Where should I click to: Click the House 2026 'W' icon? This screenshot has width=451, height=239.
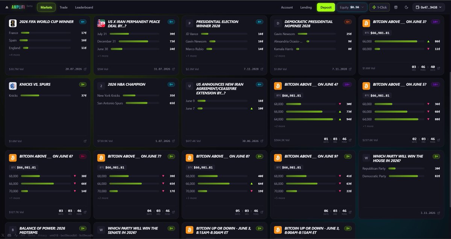point(366,158)
